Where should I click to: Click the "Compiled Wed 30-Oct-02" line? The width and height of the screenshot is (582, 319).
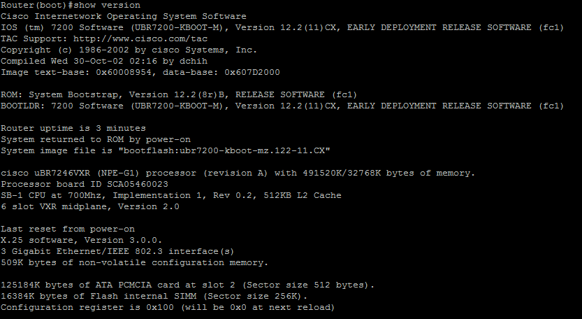tap(104, 61)
